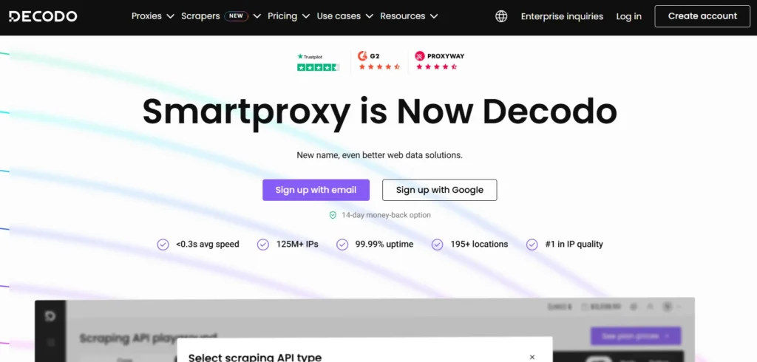Image resolution: width=757 pixels, height=362 pixels.
Task: Open the language globe icon
Action: 502,16
